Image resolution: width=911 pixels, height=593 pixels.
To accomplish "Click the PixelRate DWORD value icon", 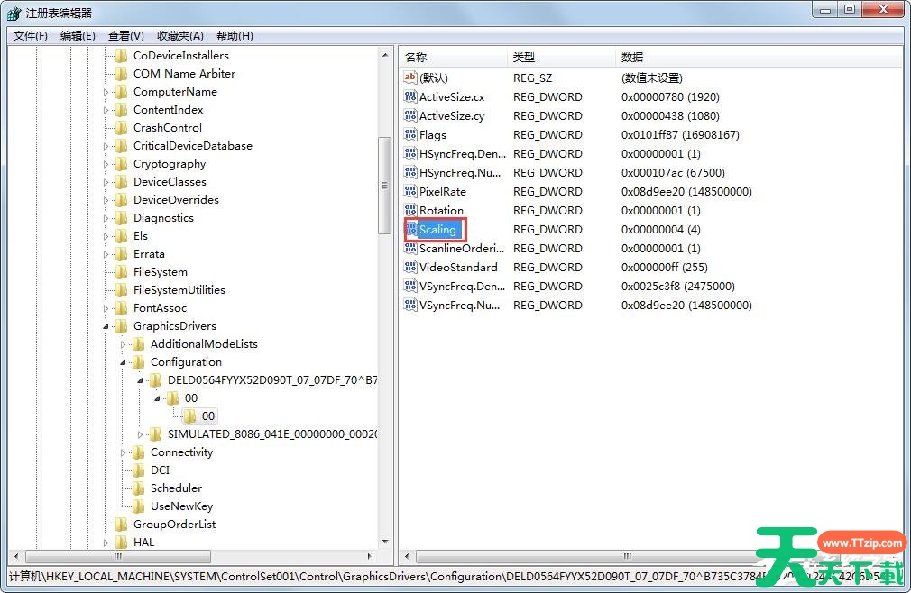I will [x=410, y=191].
